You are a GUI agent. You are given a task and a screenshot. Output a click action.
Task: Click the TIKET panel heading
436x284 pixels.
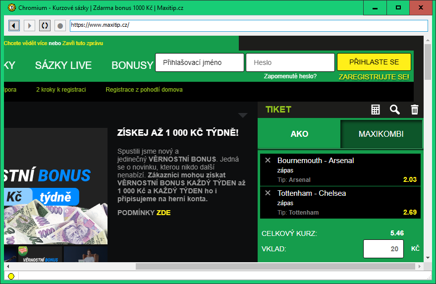point(278,110)
